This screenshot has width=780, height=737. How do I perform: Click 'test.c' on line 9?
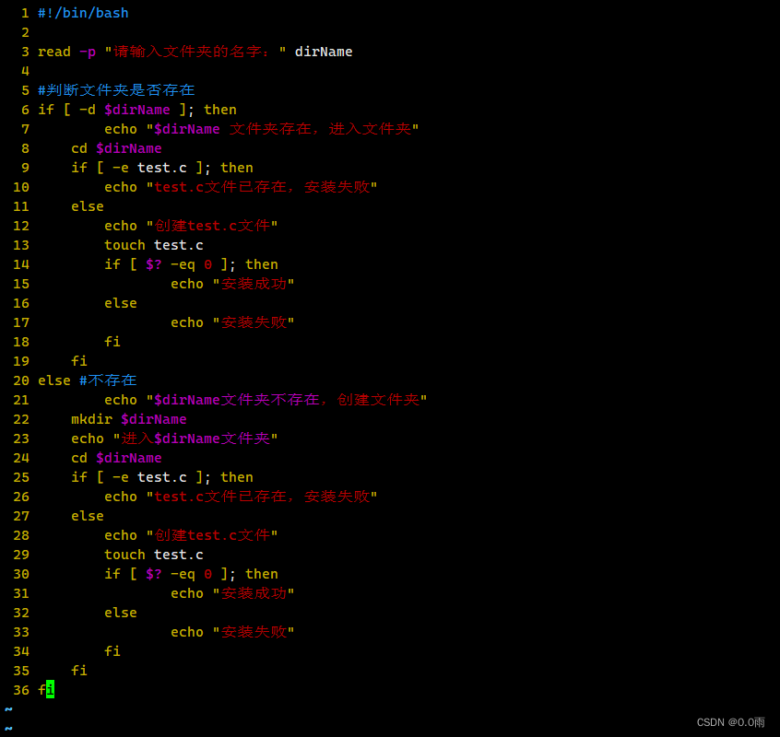[162, 168]
